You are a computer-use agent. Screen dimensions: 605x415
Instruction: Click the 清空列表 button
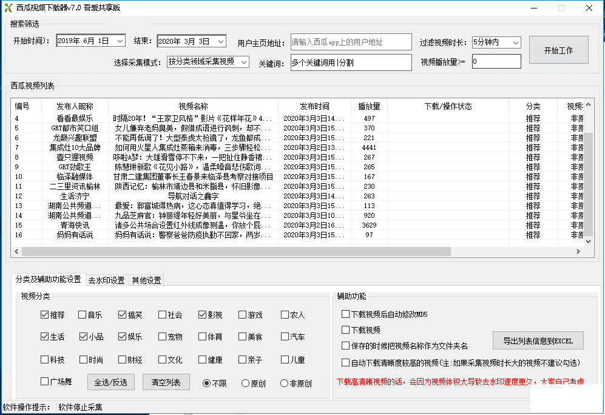click(x=166, y=382)
